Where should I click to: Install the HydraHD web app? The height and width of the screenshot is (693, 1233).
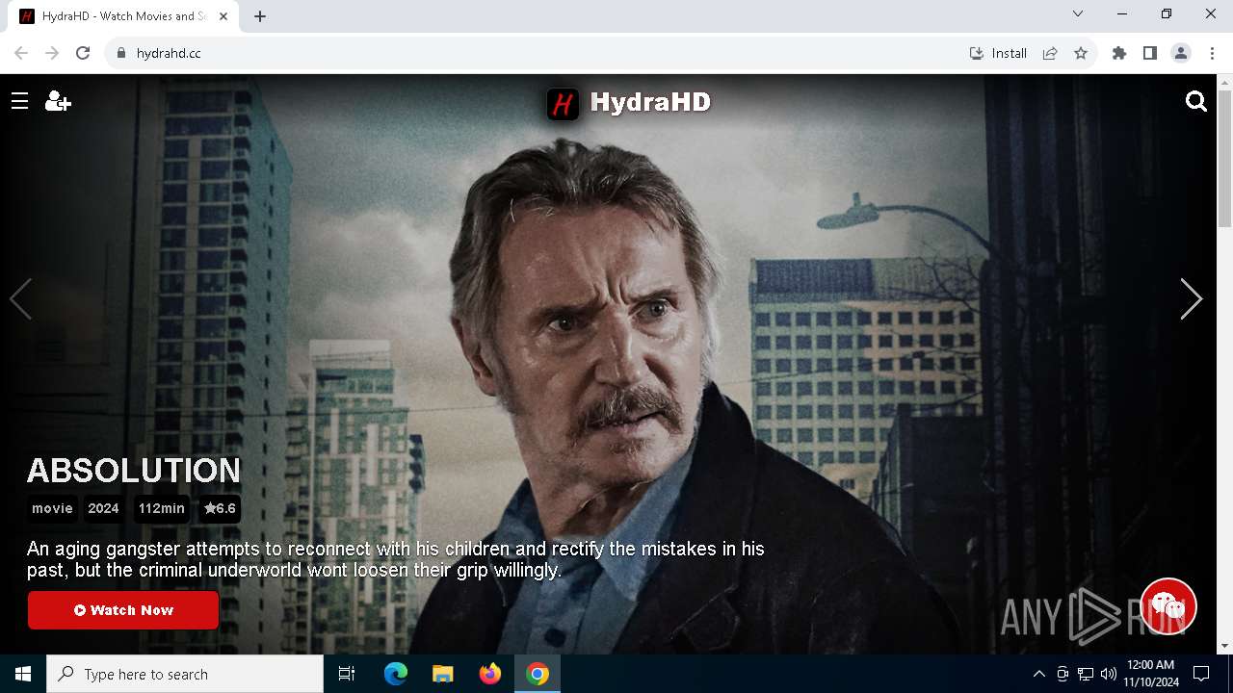(x=998, y=53)
